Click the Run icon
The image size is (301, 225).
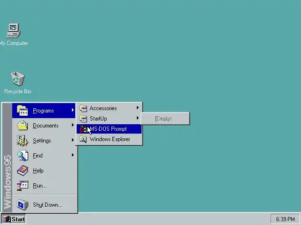tap(23, 186)
